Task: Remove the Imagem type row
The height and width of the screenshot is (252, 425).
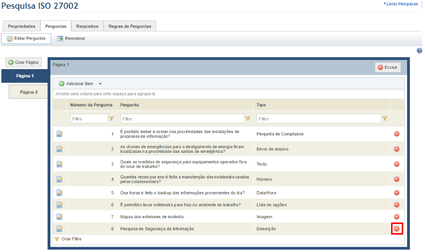Action: click(x=396, y=217)
